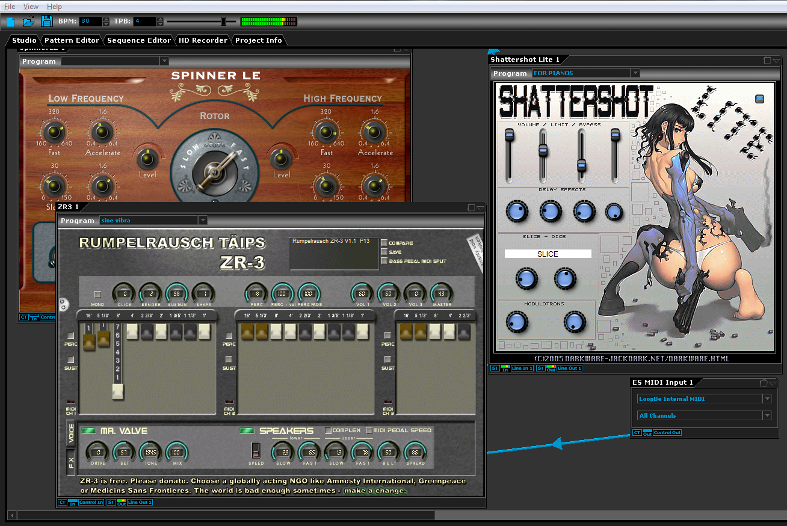Click the small blue button on the Shattershot artwork
787x526 pixels.
[759, 99]
